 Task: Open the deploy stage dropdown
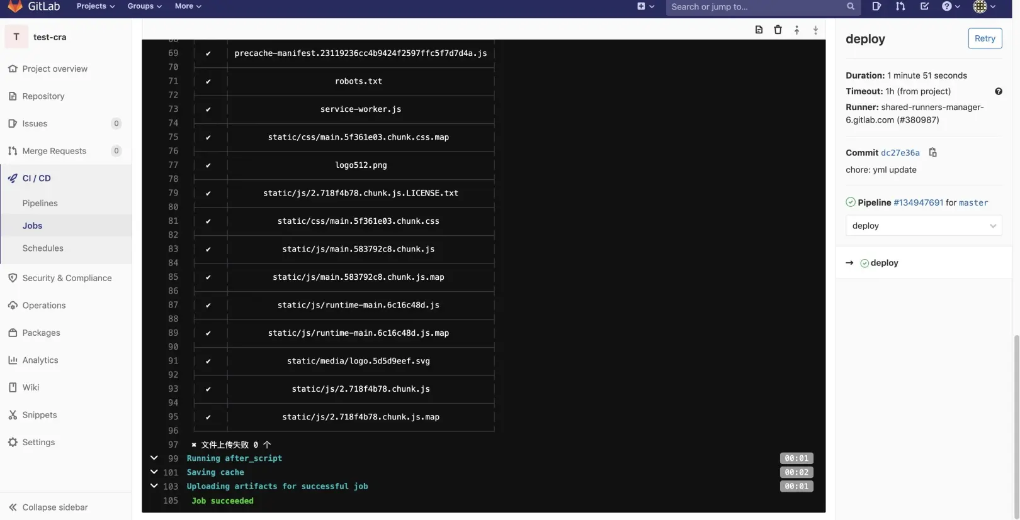[924, 226]
